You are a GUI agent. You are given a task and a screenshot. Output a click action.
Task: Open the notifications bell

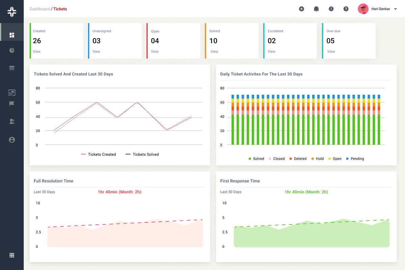[x=316, y=9]
